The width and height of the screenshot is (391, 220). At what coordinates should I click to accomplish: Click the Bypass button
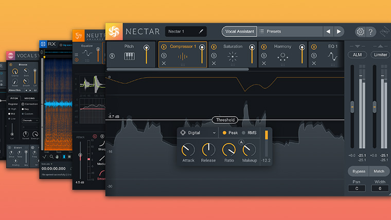click(359, 171)
